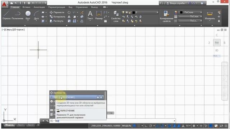
Task: Add new layout with plus button
Action: point(38,125)
